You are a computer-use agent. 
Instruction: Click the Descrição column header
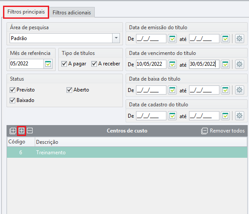pyautogui.click(x=47, y=142)
